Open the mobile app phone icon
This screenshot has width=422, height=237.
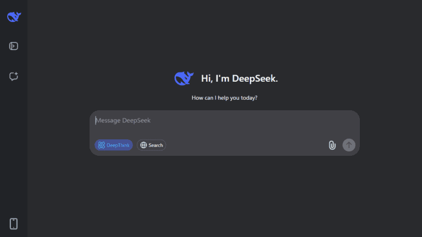(x=14, y=224)
